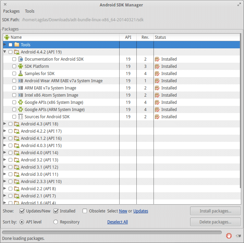
Task: Click the Google APIs (ARM System Image) icon
Action: 21,109
